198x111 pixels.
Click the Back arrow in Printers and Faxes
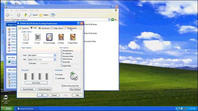(x=7, y=15)
